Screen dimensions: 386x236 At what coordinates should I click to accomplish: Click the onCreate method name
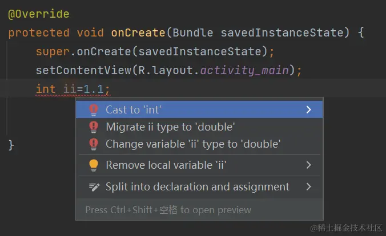pyautogui.click(x=138, y=32)
